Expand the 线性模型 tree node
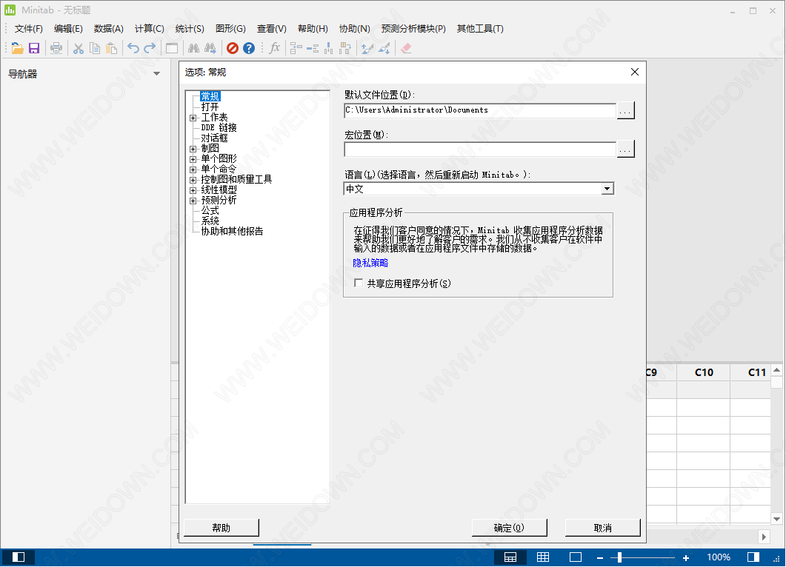This screenshot has height=567, width=786. pos(193,190)
